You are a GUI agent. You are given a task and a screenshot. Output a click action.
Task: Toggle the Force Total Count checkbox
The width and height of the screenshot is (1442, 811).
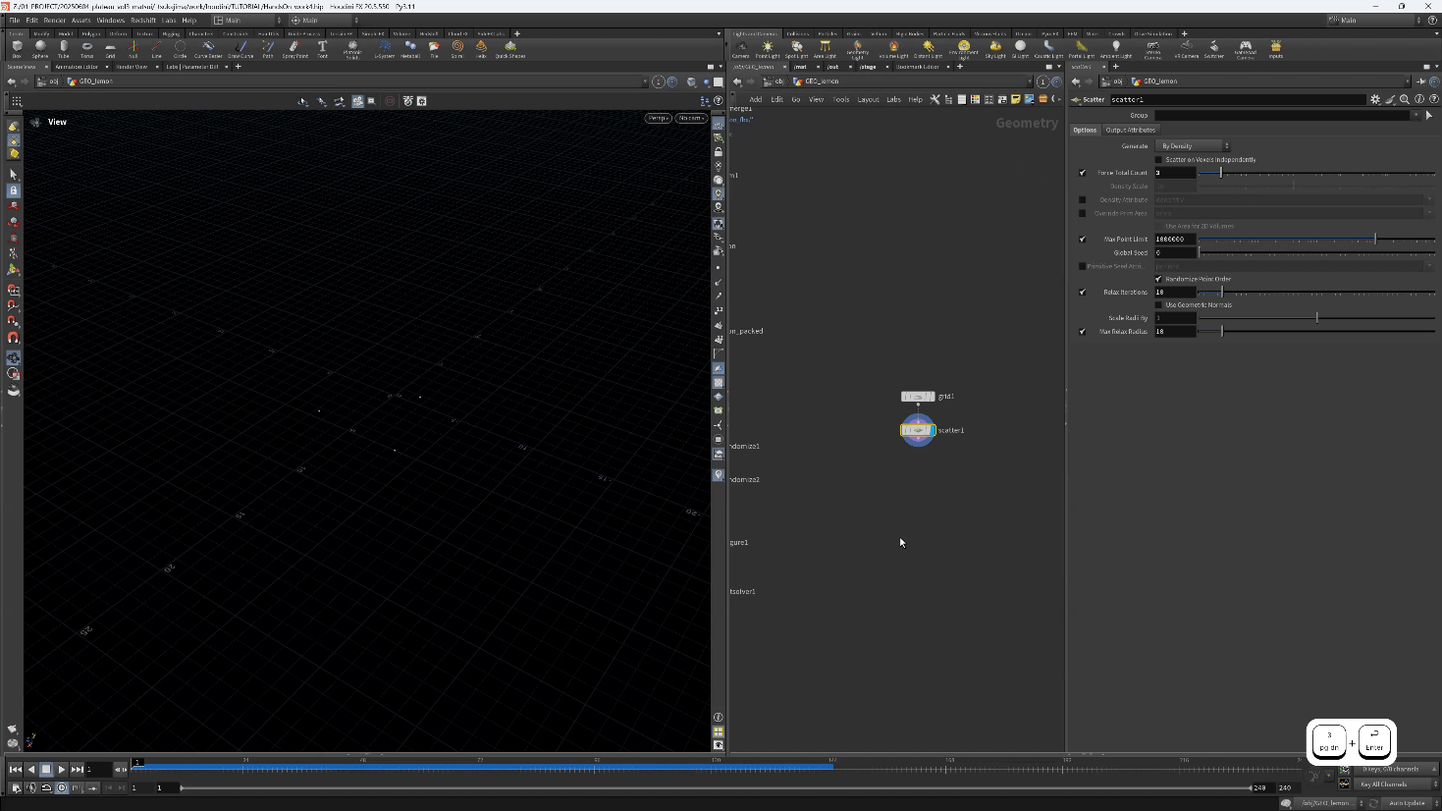click(x=1083, y=173)
